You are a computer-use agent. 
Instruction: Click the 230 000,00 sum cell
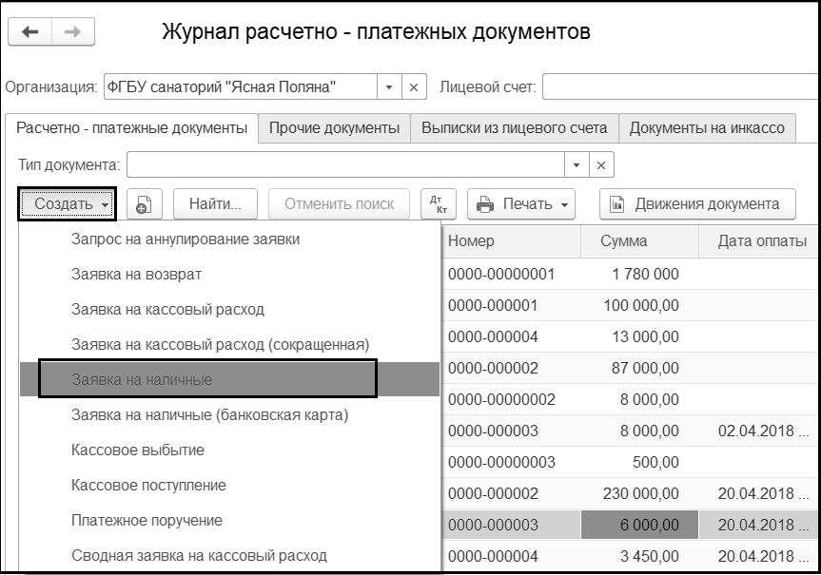(x=639, y=494)
